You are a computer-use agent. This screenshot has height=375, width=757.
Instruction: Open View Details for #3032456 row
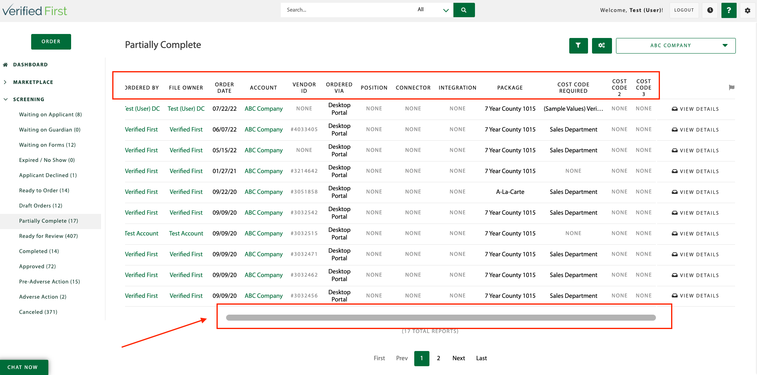(695, 296)
